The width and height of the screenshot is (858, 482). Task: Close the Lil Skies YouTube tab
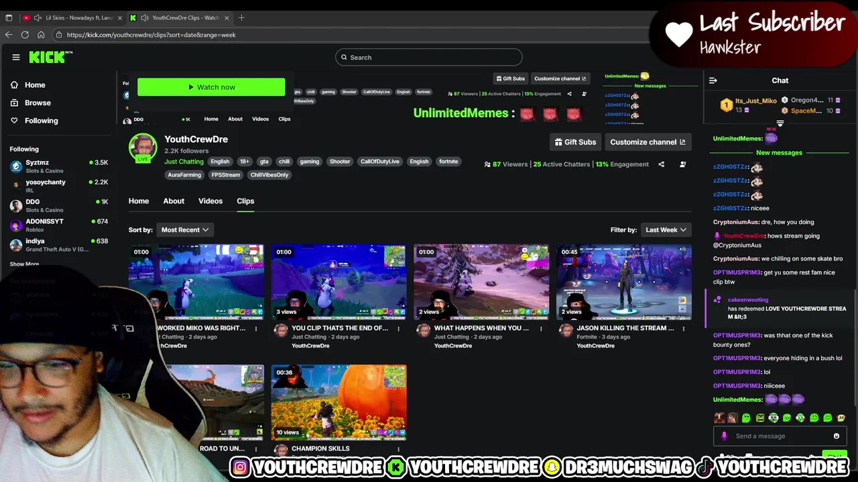120,18
